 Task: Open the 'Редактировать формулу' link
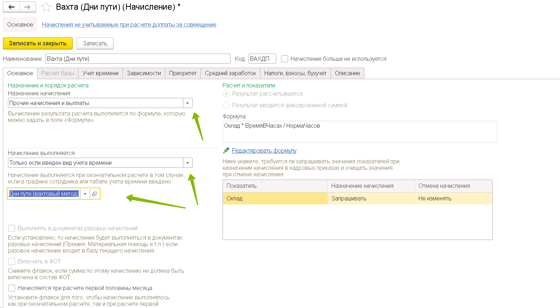pyautogui.click(x=264, y=150)
